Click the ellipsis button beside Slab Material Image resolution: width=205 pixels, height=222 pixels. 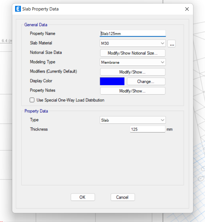pos(172,43)
